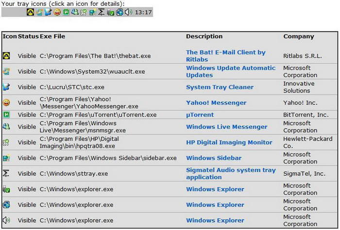Select the Status column header
The height and width of the screenshot is (230, 340).
coord(28,36)
